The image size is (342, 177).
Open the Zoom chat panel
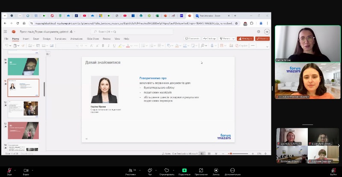[x=150, y=170]
